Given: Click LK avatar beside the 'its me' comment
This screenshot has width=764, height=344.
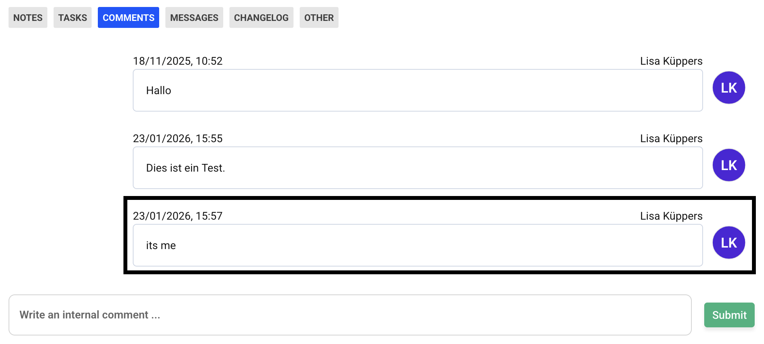Looking at the screenshot, I should (729, 243).
